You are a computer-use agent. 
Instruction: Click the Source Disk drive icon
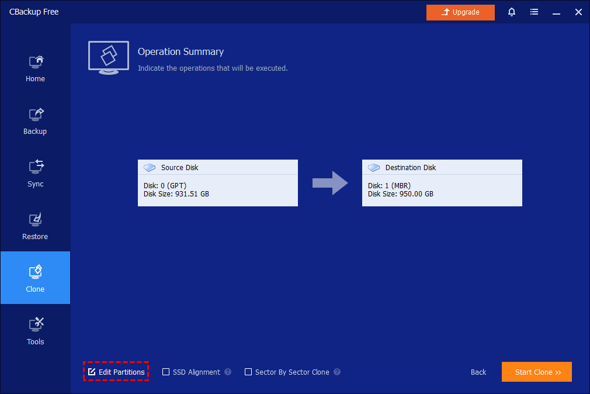[x=150, y=168]
